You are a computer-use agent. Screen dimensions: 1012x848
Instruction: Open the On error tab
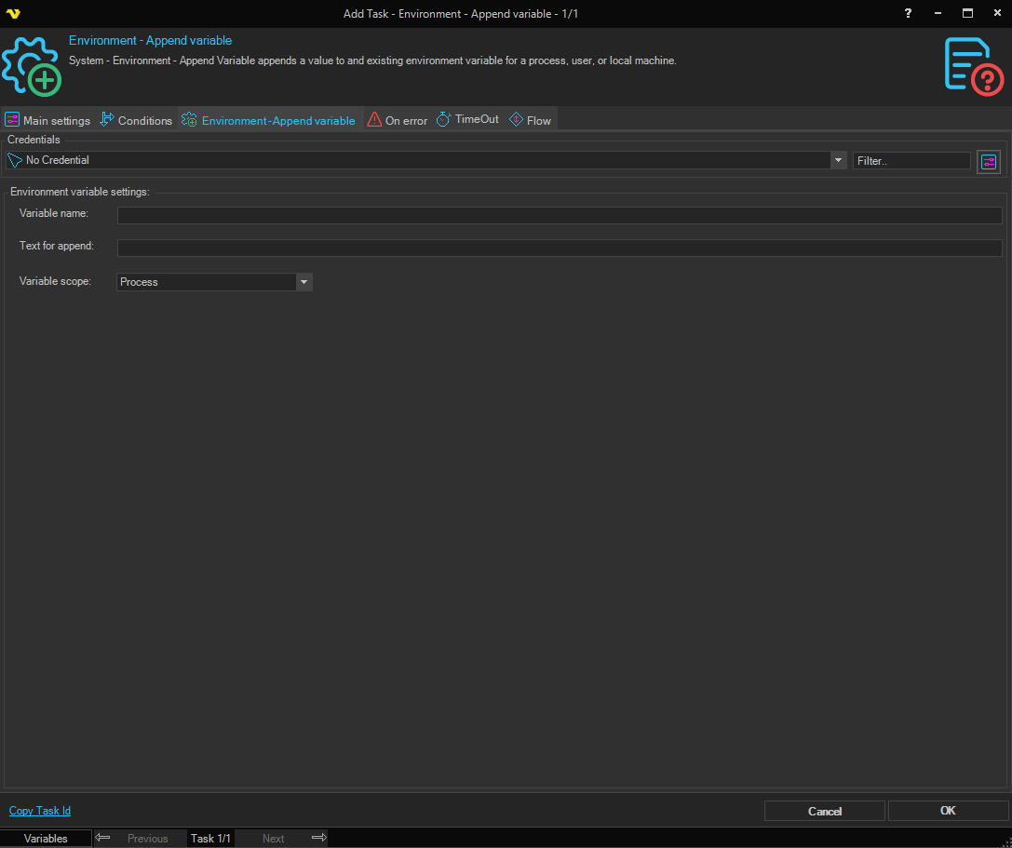coord(398,120)
